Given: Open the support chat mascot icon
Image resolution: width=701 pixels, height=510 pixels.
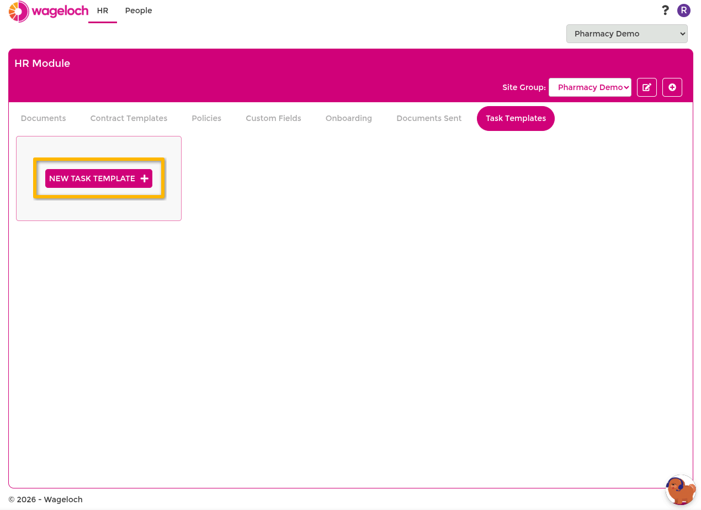Looking at the screenshot, I should [681, 490].
